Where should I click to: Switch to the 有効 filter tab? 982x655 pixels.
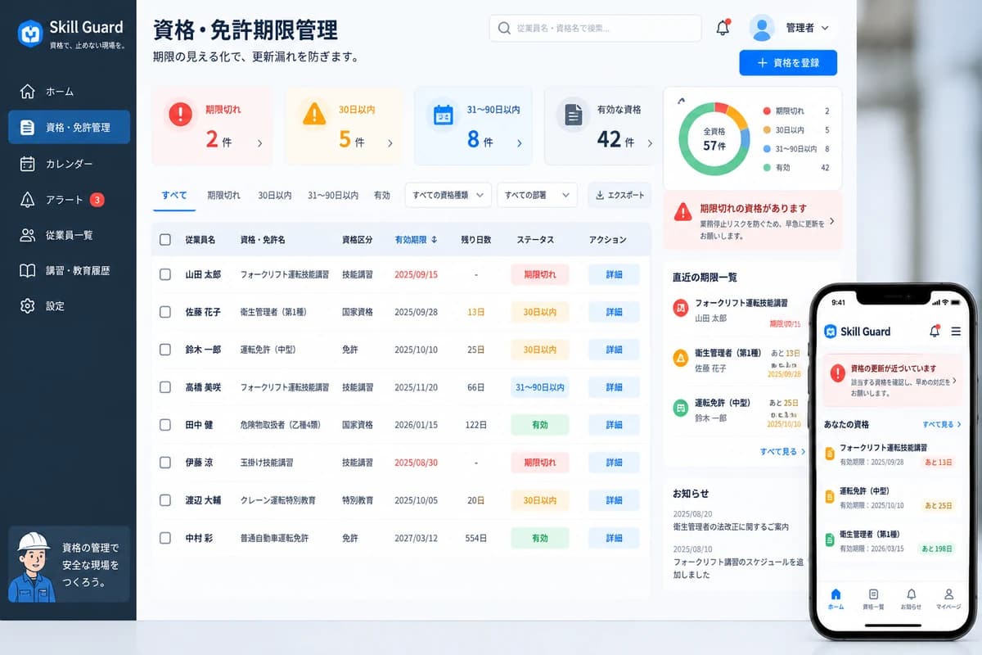point(382,195)
